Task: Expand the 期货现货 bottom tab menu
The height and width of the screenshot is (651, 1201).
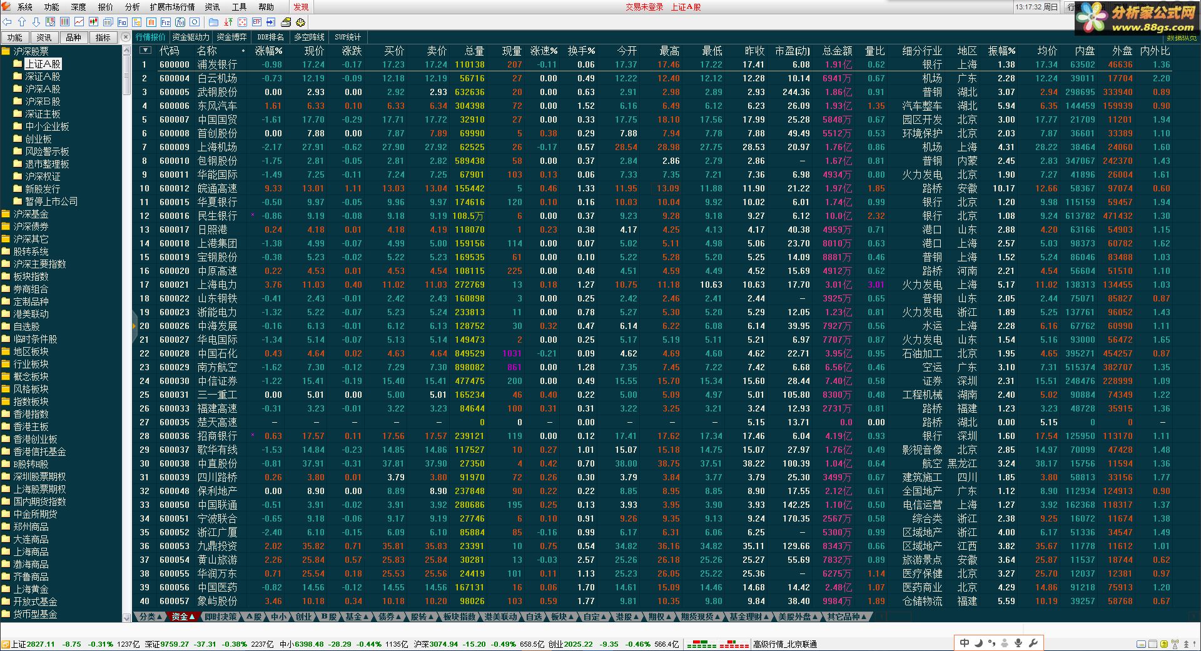Action: 701,617
